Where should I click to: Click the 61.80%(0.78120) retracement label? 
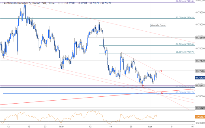click(184, 44)
